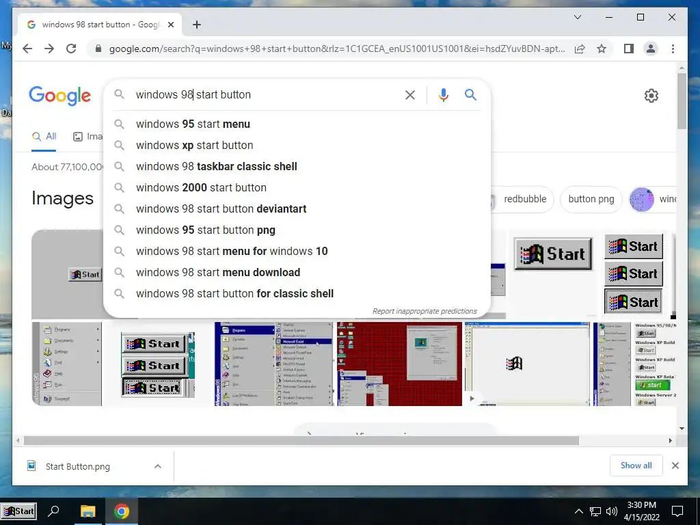Open the volume speaker tray icon
Image resolution: width=700 pixels, height=525 pixels.
pos(612,511)
